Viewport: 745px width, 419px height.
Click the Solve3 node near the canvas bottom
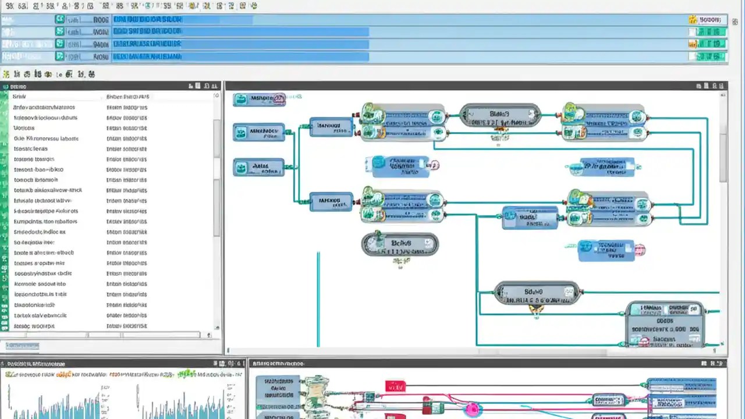pos(536,293)
